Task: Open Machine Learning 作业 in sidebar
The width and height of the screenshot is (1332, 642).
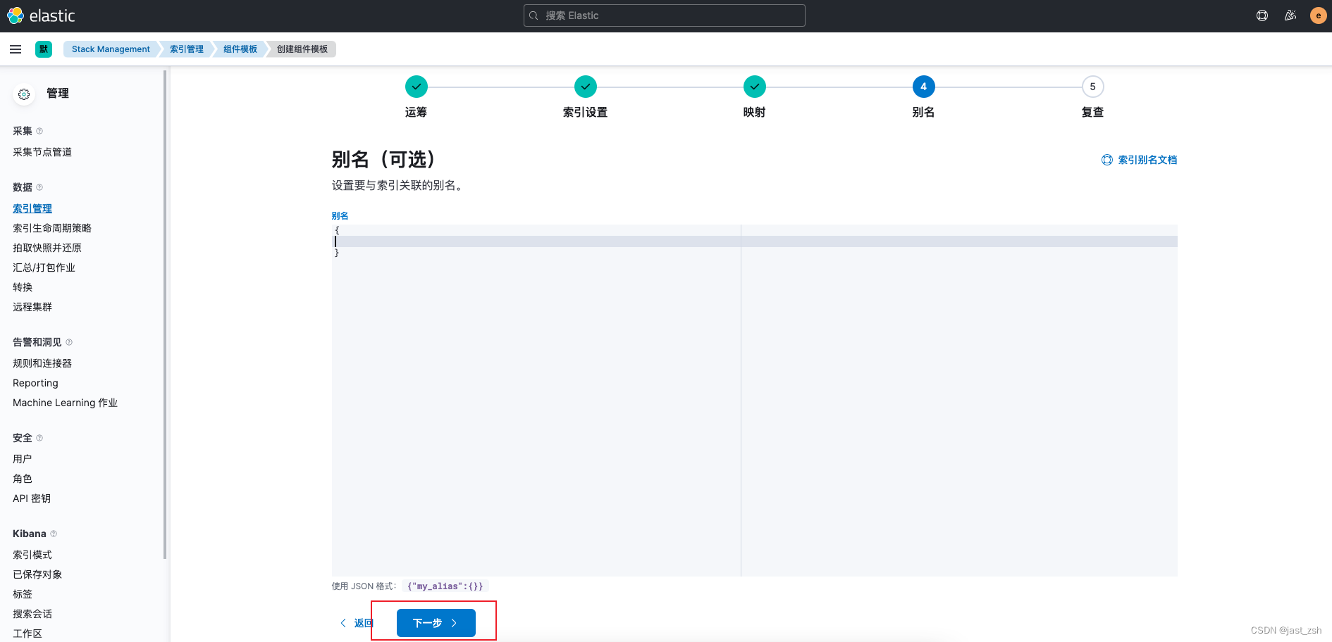Action: coord(65,403)
